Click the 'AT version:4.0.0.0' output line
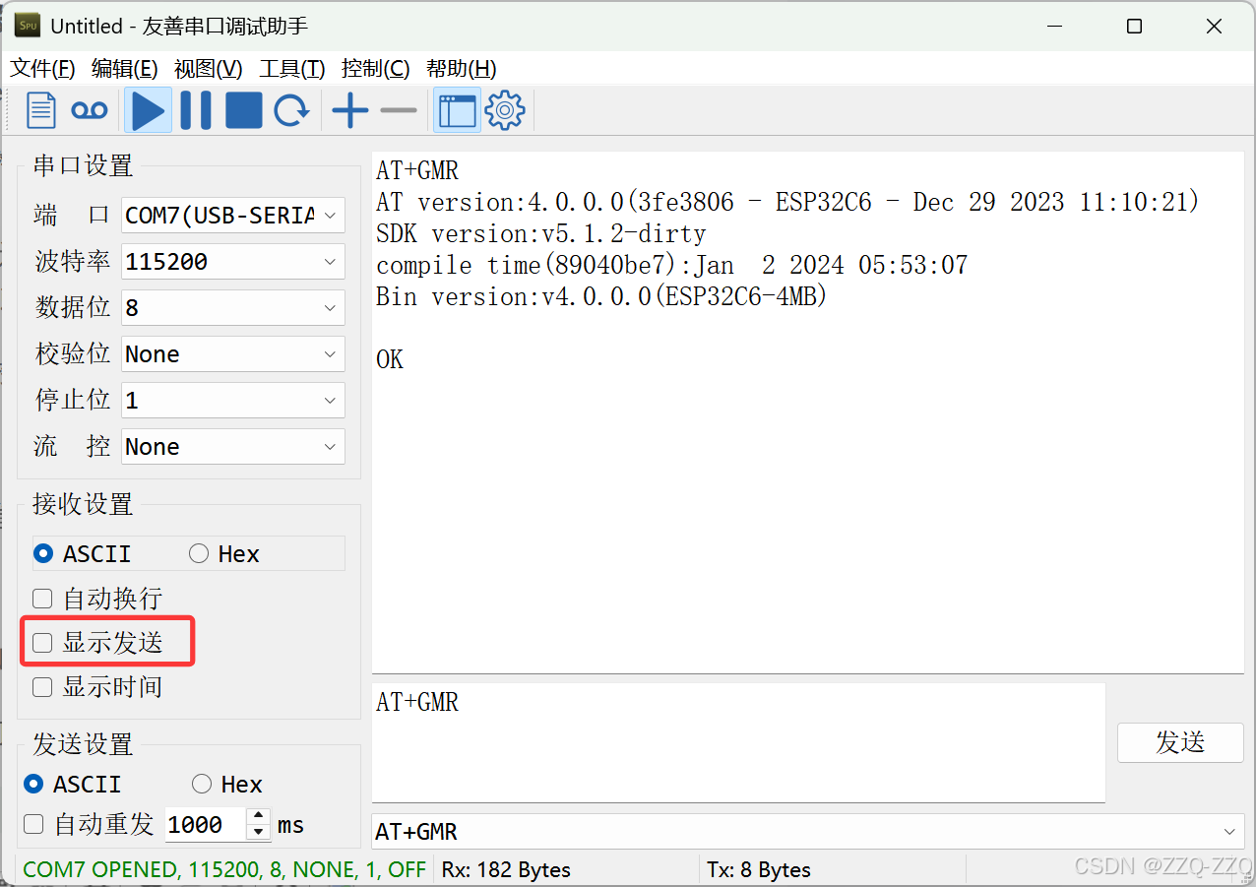Viewport: 1256px width, 887px height. click(x=787, y=203)
